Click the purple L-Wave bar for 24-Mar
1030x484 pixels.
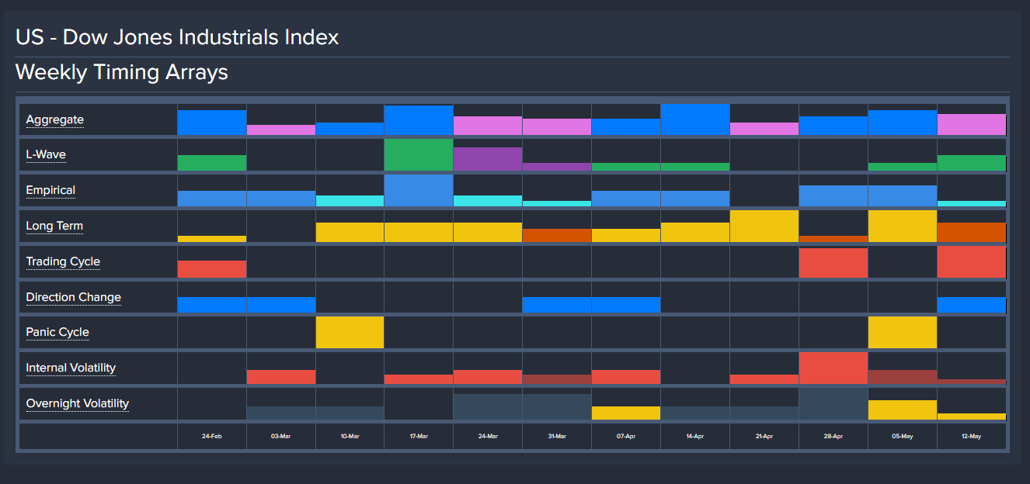(488, 159)
